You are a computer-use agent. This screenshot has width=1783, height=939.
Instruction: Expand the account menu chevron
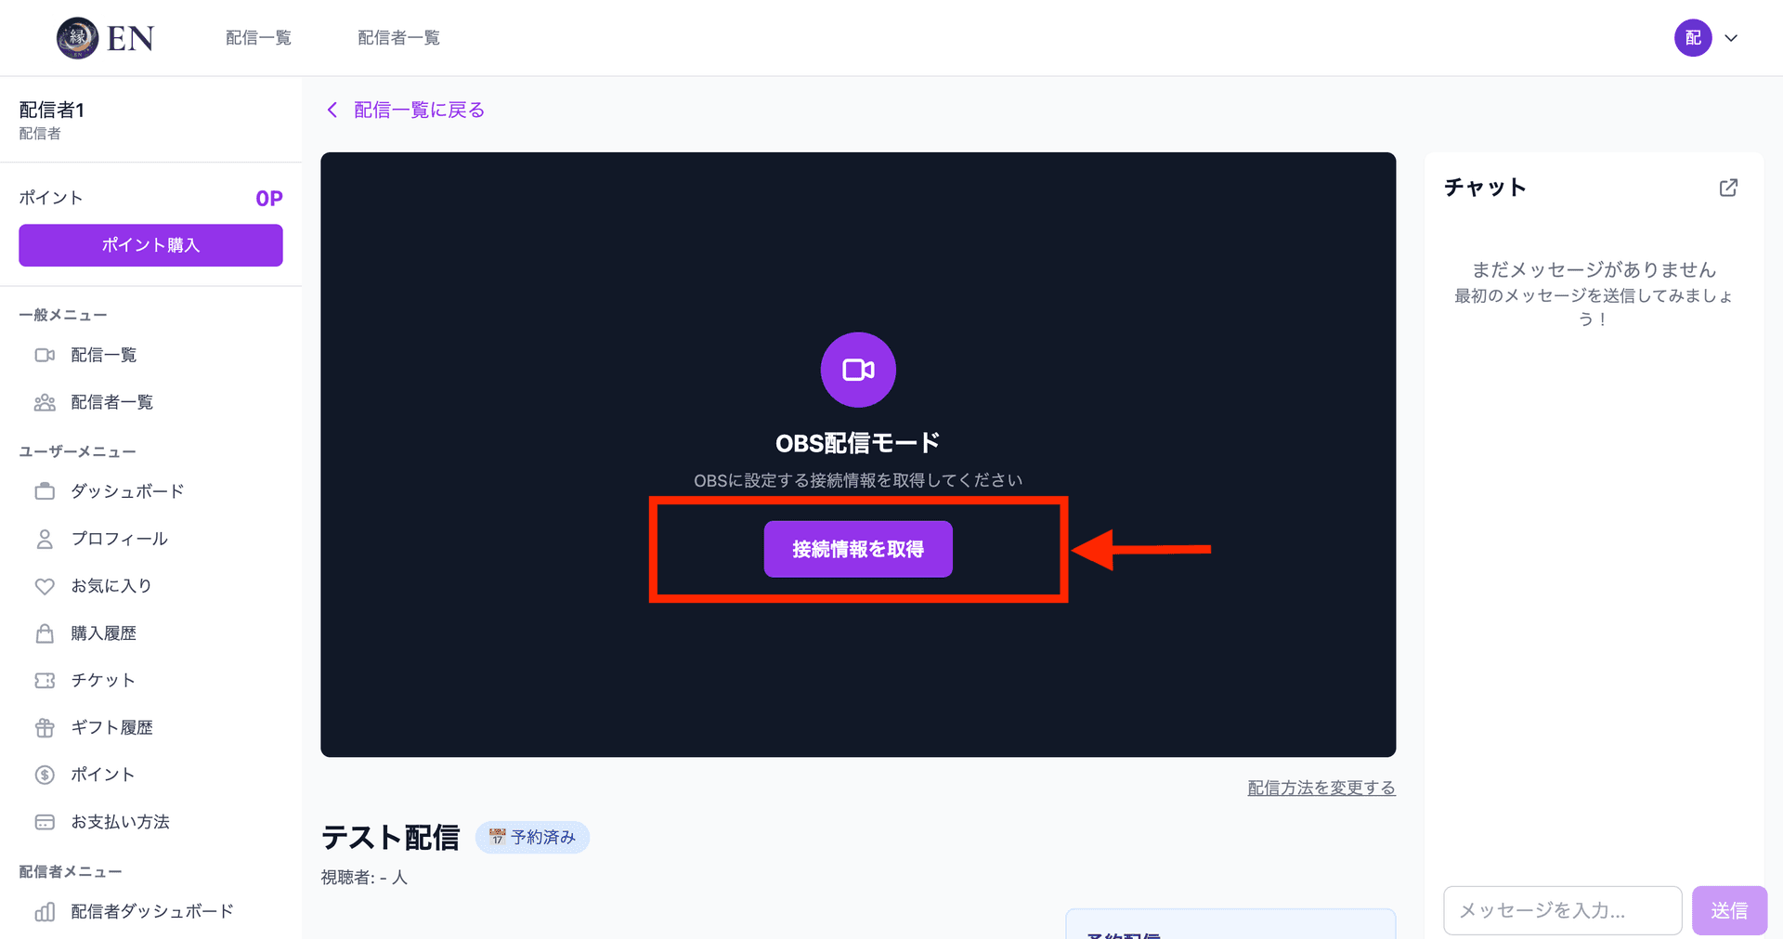(x=1731, y=38)
